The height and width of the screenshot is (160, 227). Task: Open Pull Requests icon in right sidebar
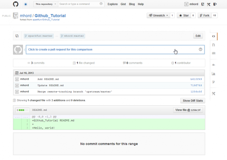(x=213, y=45)
